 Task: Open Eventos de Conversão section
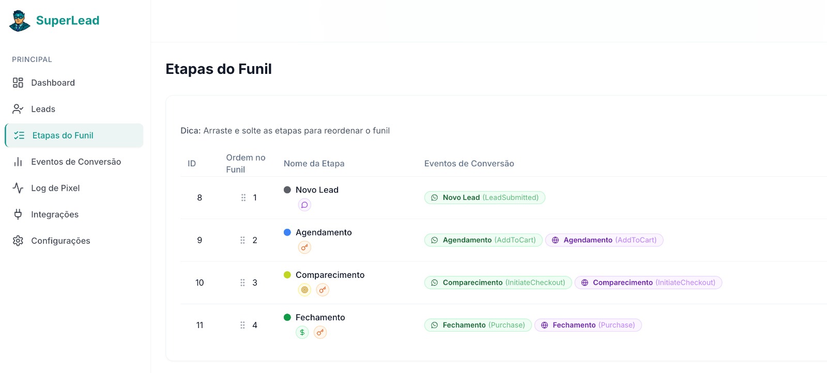pos(74,162)
